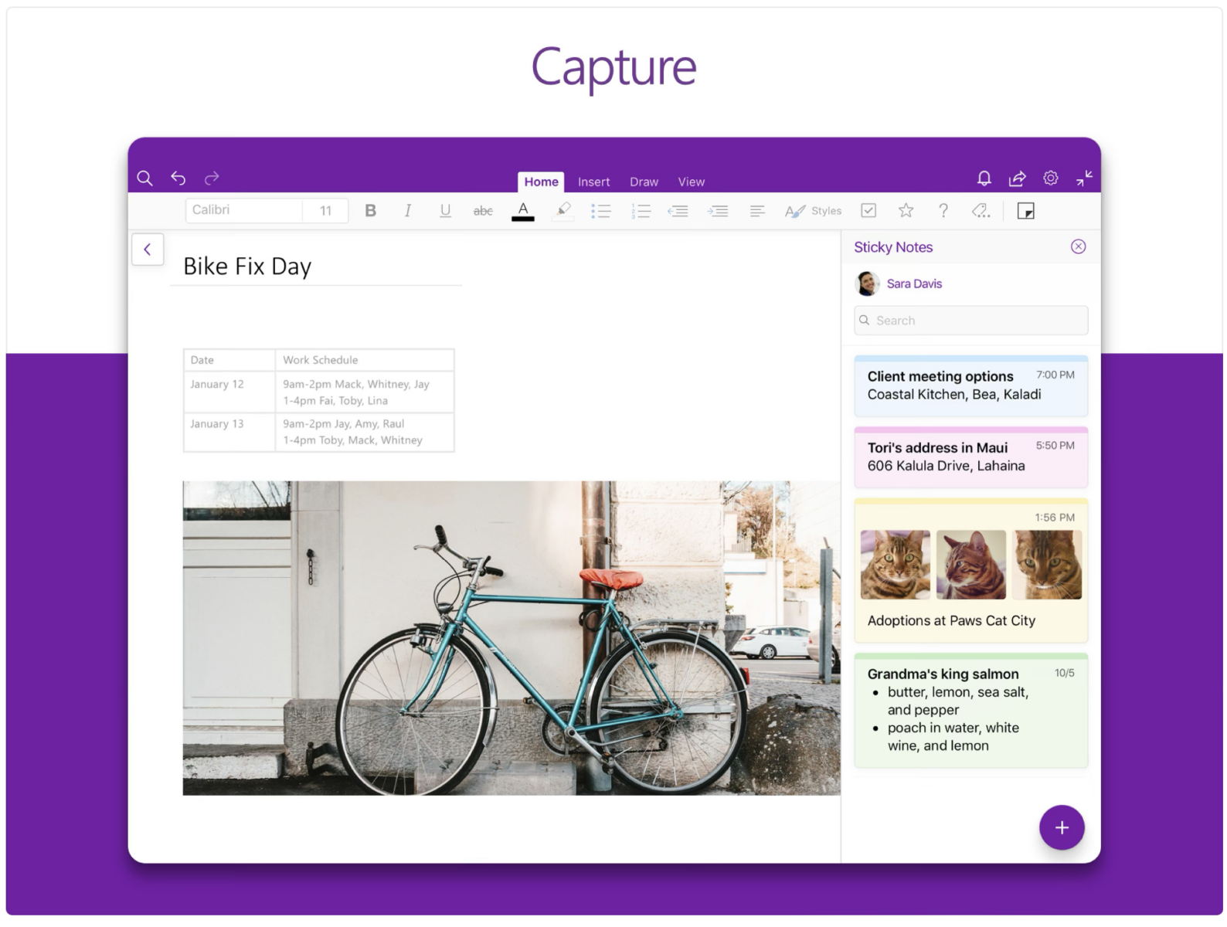Share the notebook page
The height and width of the screenshot is (927, 1227).
pyautogui.click(x=1017, y=178)
